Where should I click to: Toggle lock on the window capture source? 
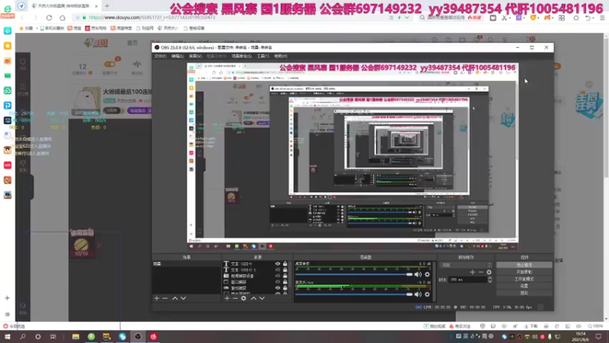285,281
